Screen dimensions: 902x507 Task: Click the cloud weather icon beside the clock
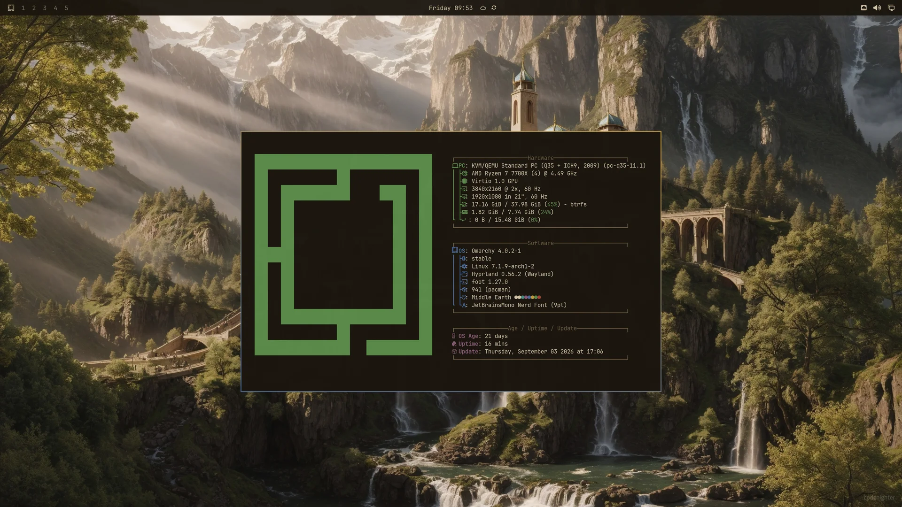click(483, 8)
